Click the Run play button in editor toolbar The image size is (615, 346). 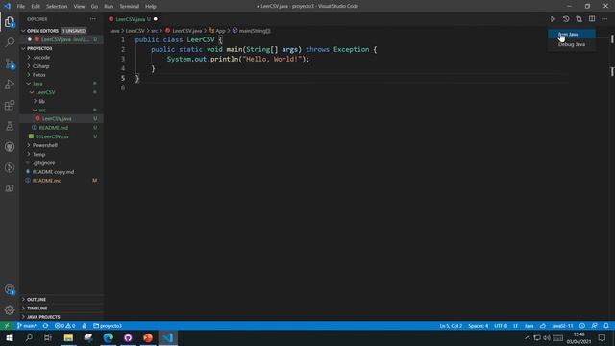pos(553,19)
